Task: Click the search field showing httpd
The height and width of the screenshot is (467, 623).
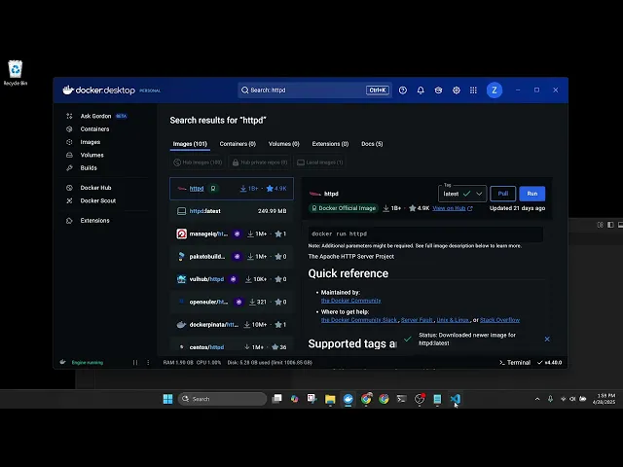Action: click(314, 90)
